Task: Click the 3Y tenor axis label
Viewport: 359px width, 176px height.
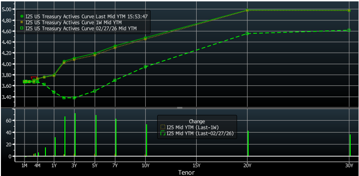Action: [x=74, y=165]
